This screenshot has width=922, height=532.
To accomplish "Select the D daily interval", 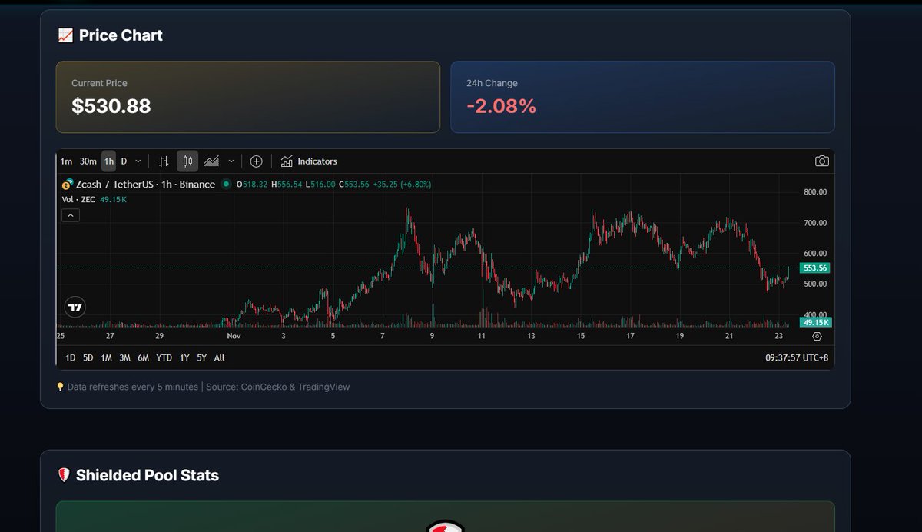I will pyautogui.click(x=124, y=161).
